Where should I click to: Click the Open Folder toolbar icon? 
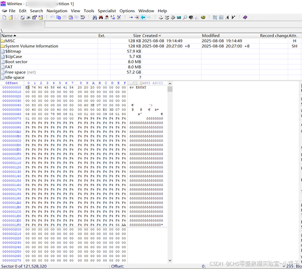coord(41,18)
